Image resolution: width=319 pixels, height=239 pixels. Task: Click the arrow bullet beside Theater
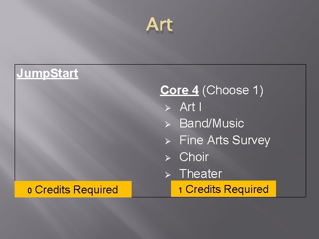click(x=167, y=175)
